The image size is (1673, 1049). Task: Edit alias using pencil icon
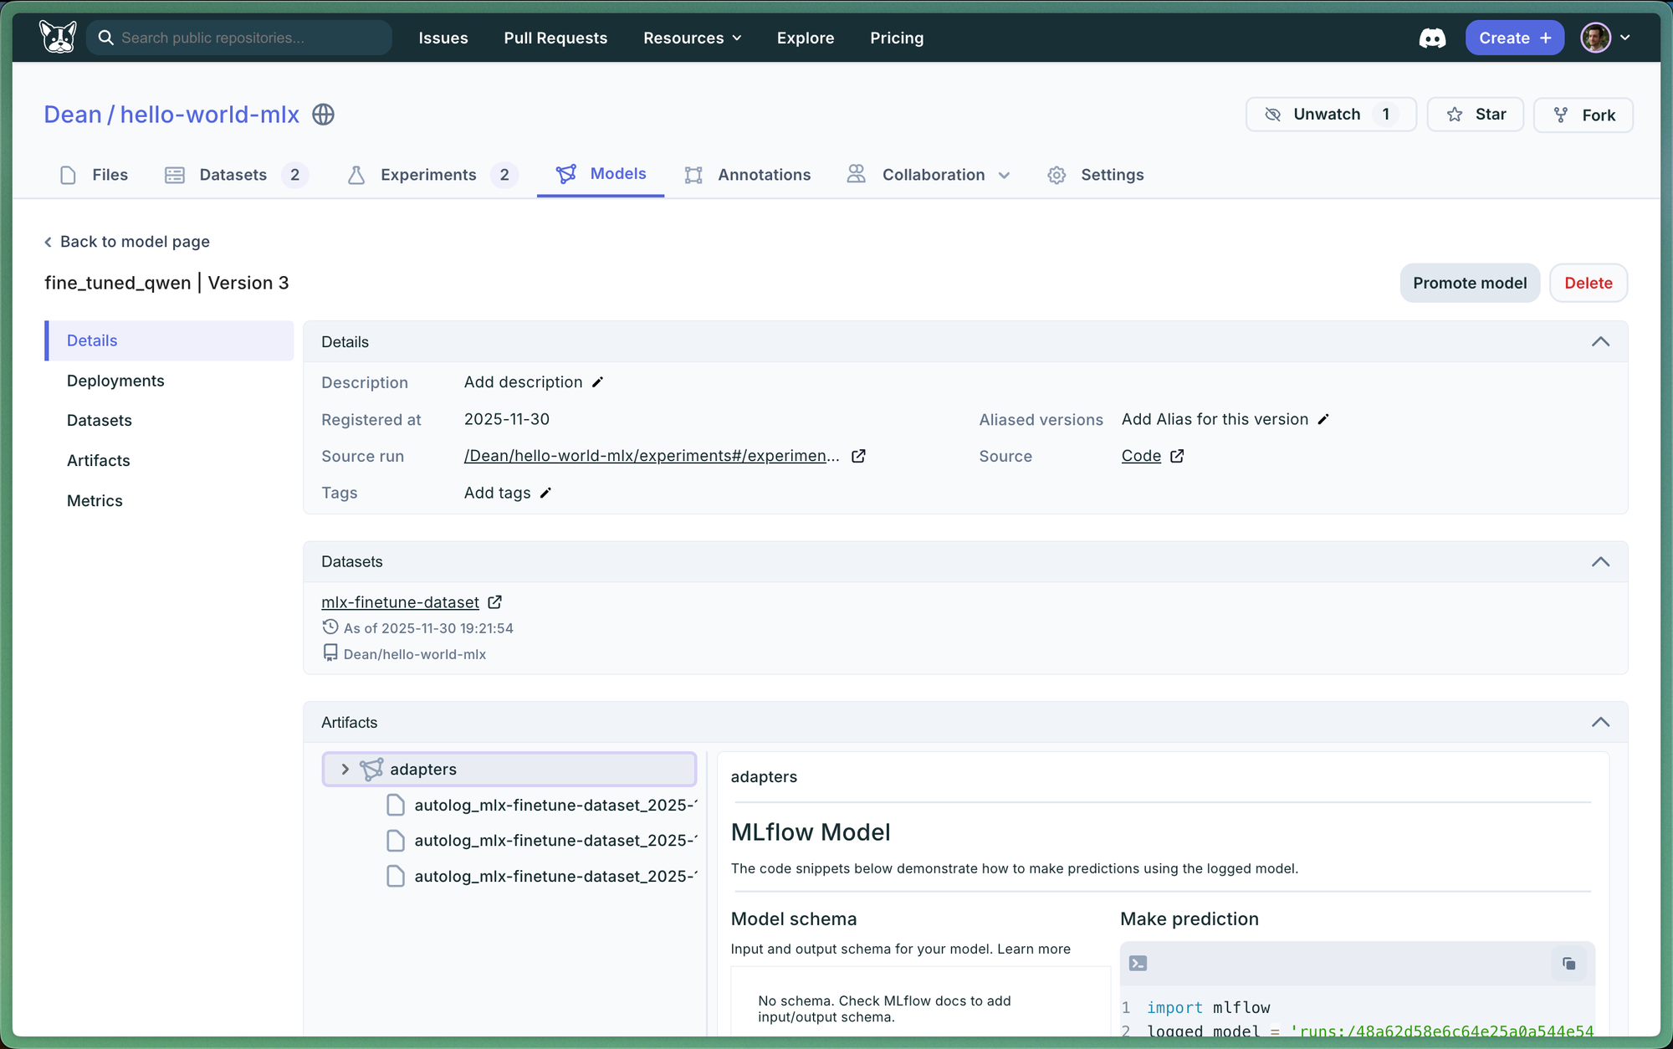click(1323, 420)
